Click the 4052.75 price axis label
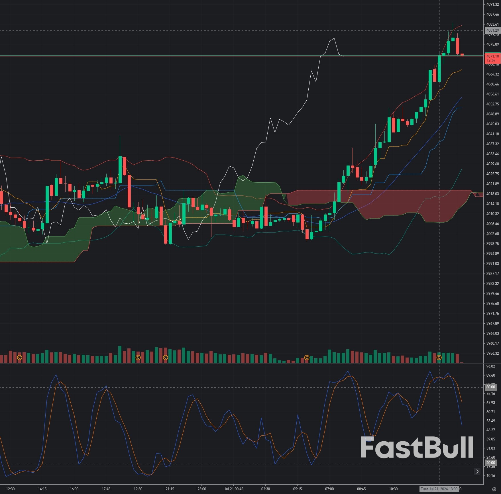501x494 pixels. coord(492,104)
